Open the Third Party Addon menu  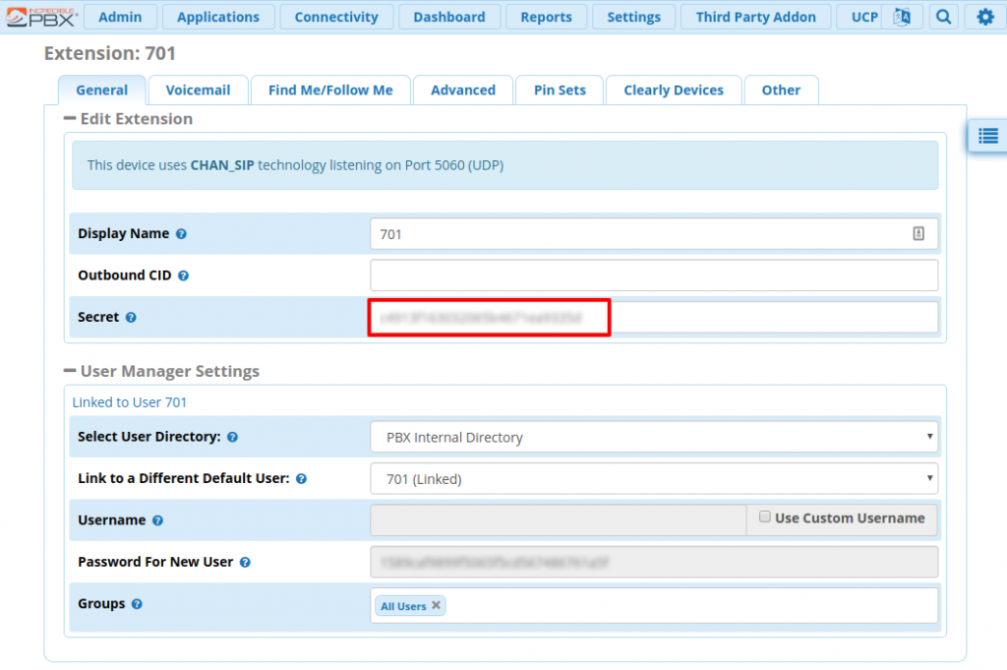(x=756, y=17)
